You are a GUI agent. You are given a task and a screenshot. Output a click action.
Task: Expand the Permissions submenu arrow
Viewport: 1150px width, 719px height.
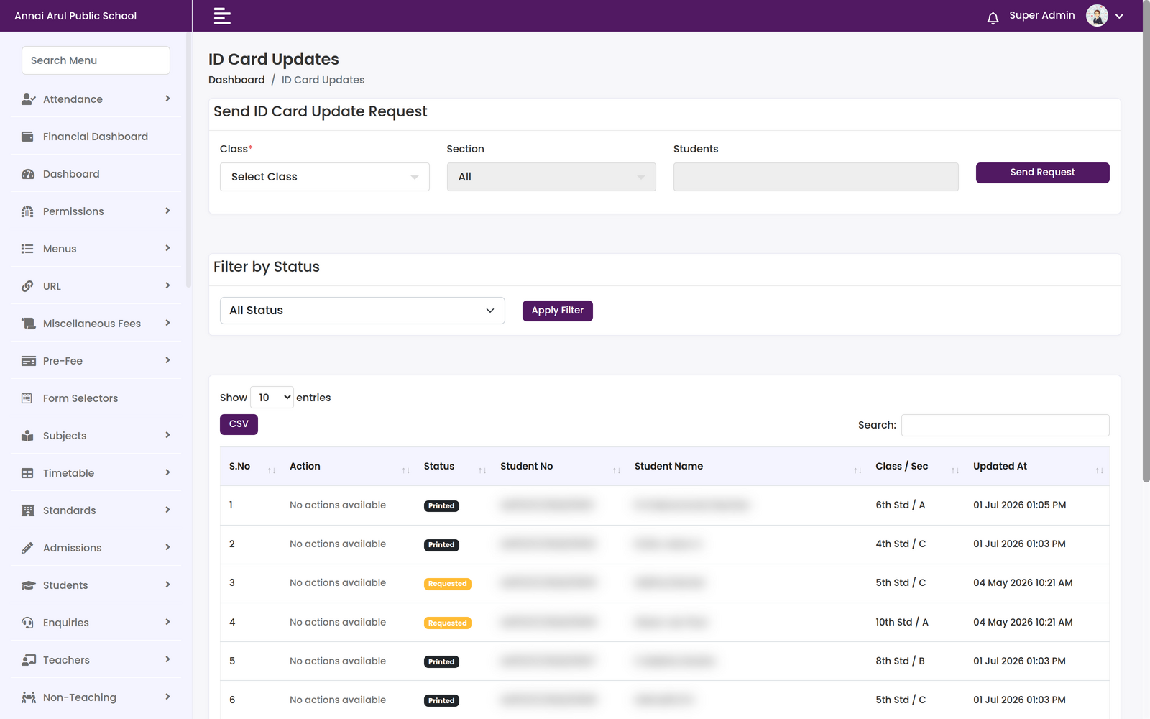[x=167, y=211]
